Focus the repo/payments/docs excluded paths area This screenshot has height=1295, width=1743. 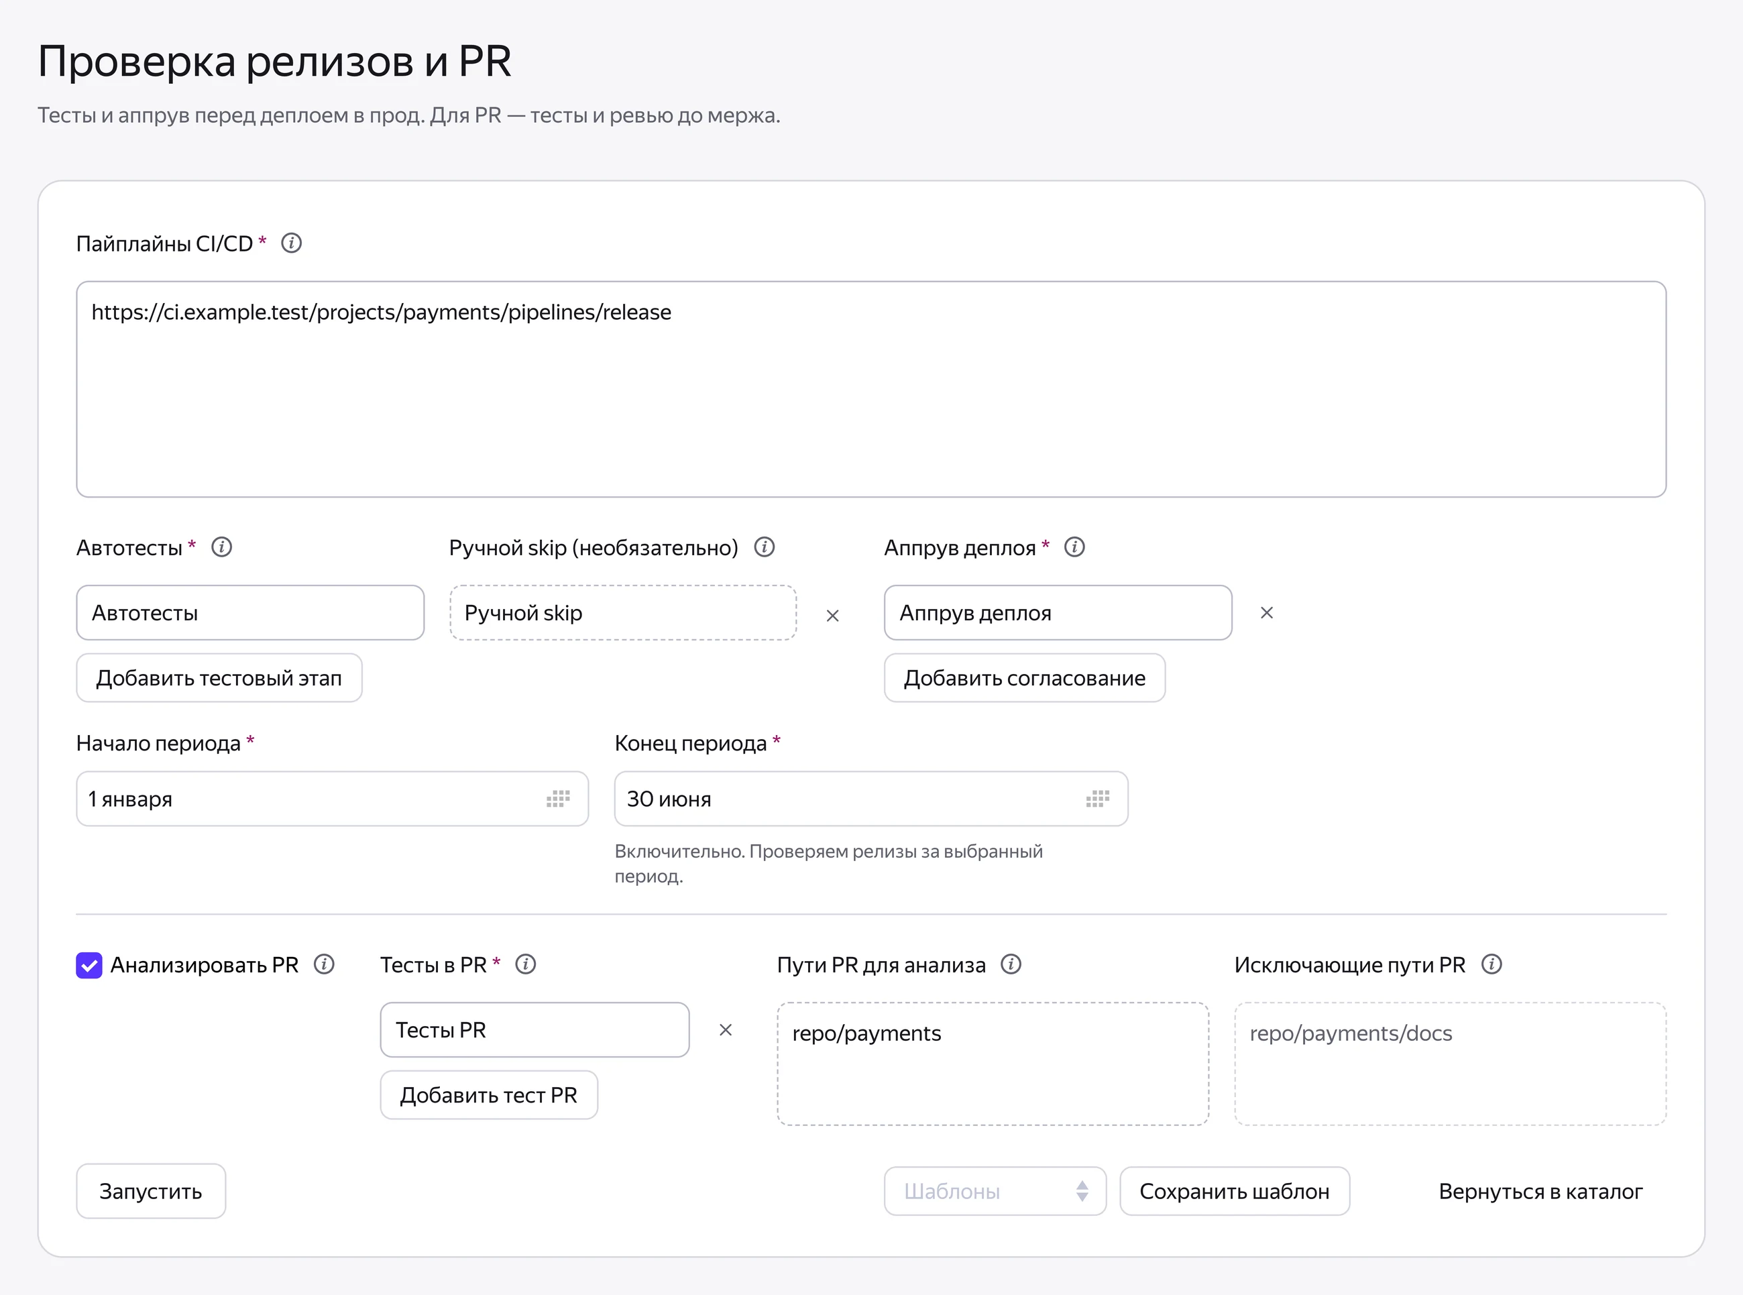pyautogui.click(x=1451, y=1064)
